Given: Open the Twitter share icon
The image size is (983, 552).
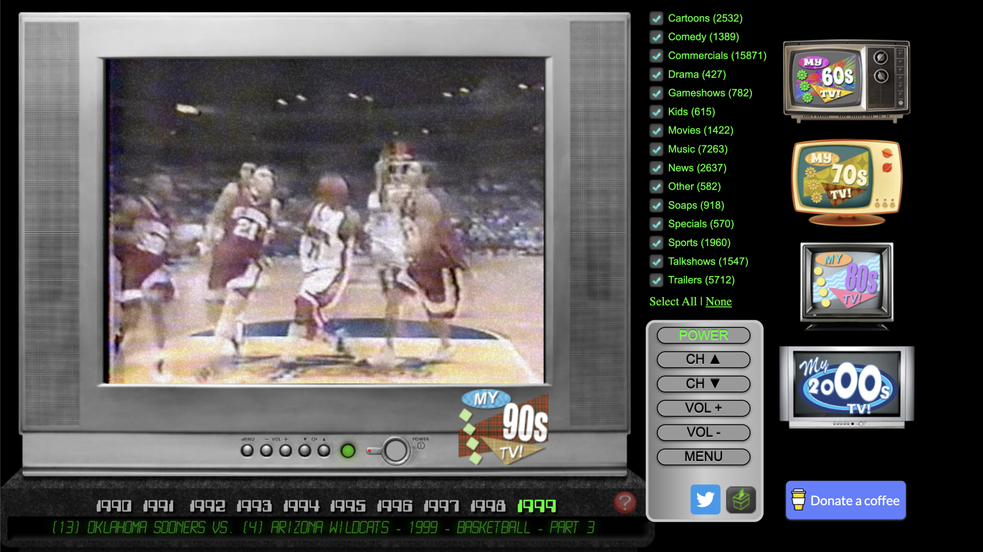Looking at the screenshot, I should [x=705, y=499].
